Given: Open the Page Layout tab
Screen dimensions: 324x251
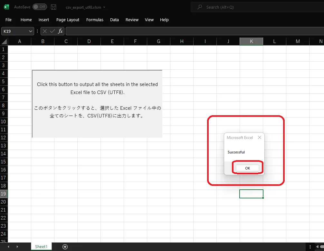Looking at the screenshot, I should tap(68, 20).
